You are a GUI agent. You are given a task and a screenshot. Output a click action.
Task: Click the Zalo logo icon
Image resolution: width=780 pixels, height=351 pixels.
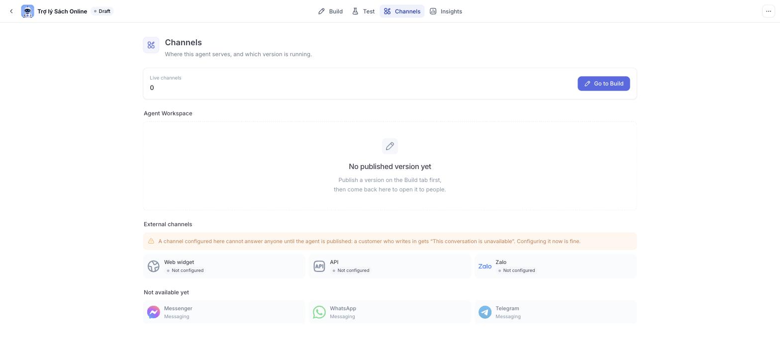click(x=485, y=266)
